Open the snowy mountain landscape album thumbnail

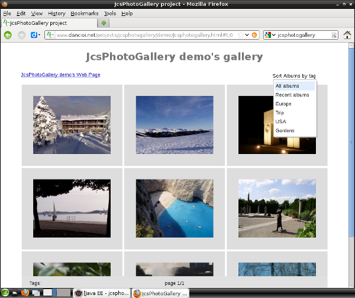[175, 125]
